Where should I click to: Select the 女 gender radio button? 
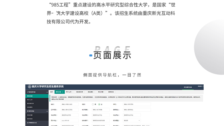[x=99, y=104]
